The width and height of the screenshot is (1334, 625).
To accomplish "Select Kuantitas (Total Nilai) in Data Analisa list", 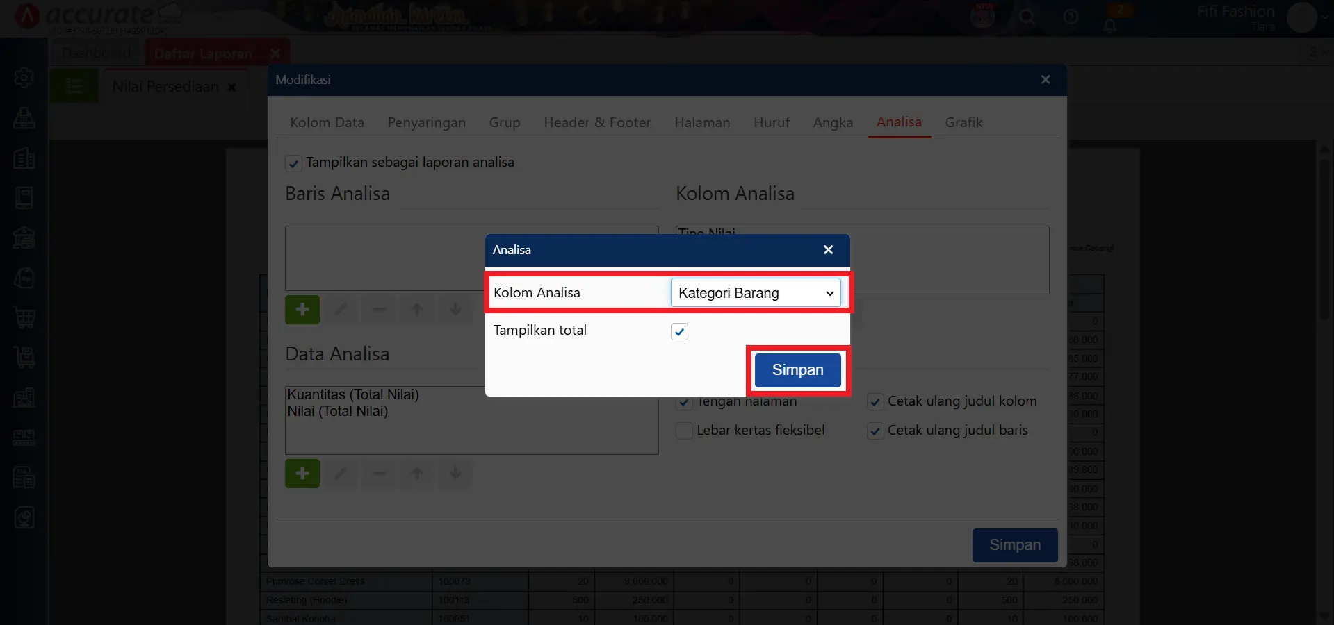I will coord(353,394).
